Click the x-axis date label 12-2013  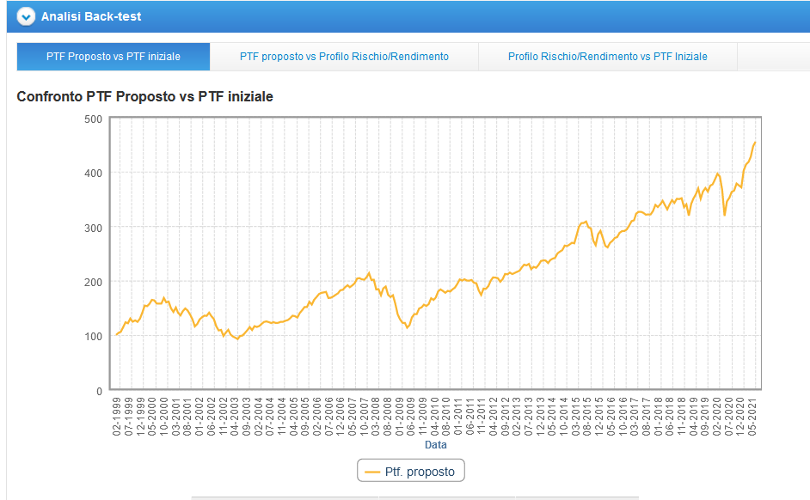point(540,417)
